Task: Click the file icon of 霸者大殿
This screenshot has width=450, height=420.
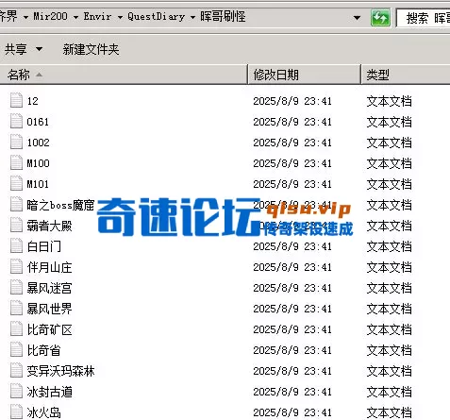Action: pos(16,226)
